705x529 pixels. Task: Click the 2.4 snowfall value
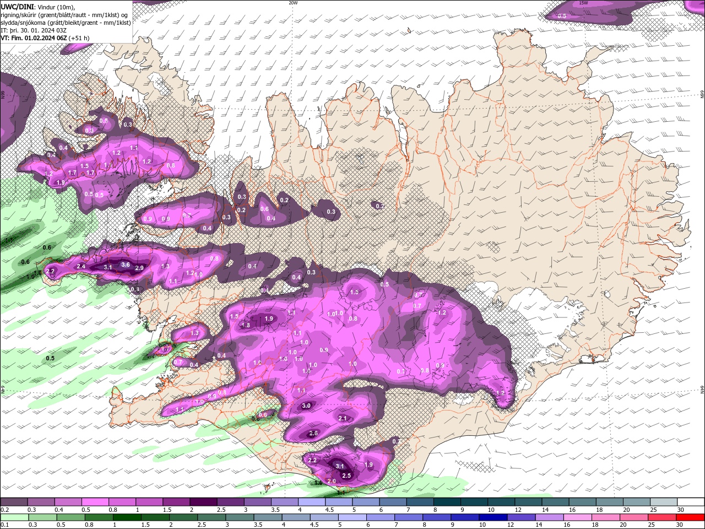(x=81, y=267)
